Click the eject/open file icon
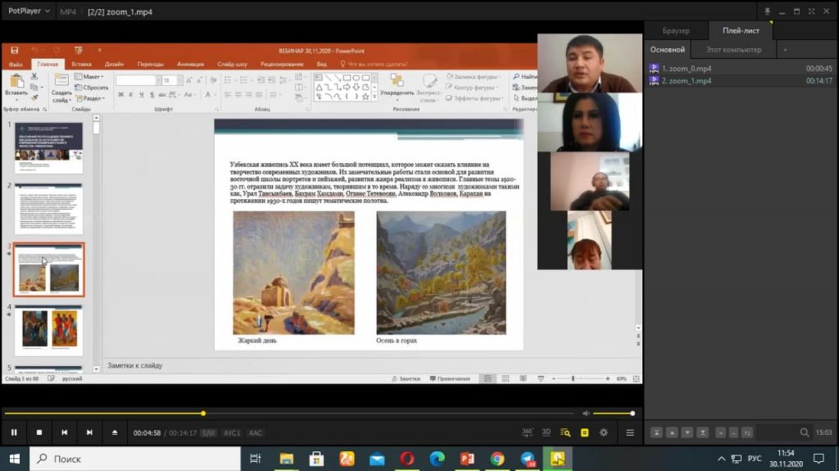Image resolution: width=839 pixels, height=471 pixels. [x=115, y=433]
